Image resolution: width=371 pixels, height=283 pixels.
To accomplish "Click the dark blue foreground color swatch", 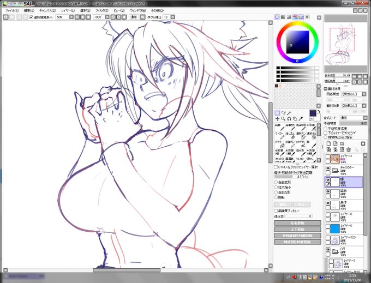I will point(313,113).
